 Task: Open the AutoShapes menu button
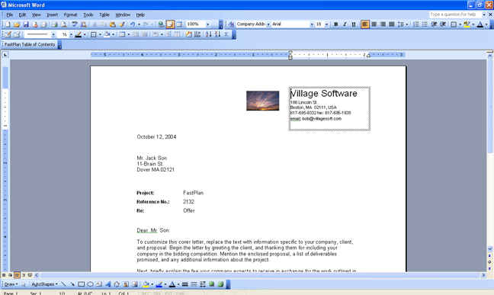coord(44,284)
